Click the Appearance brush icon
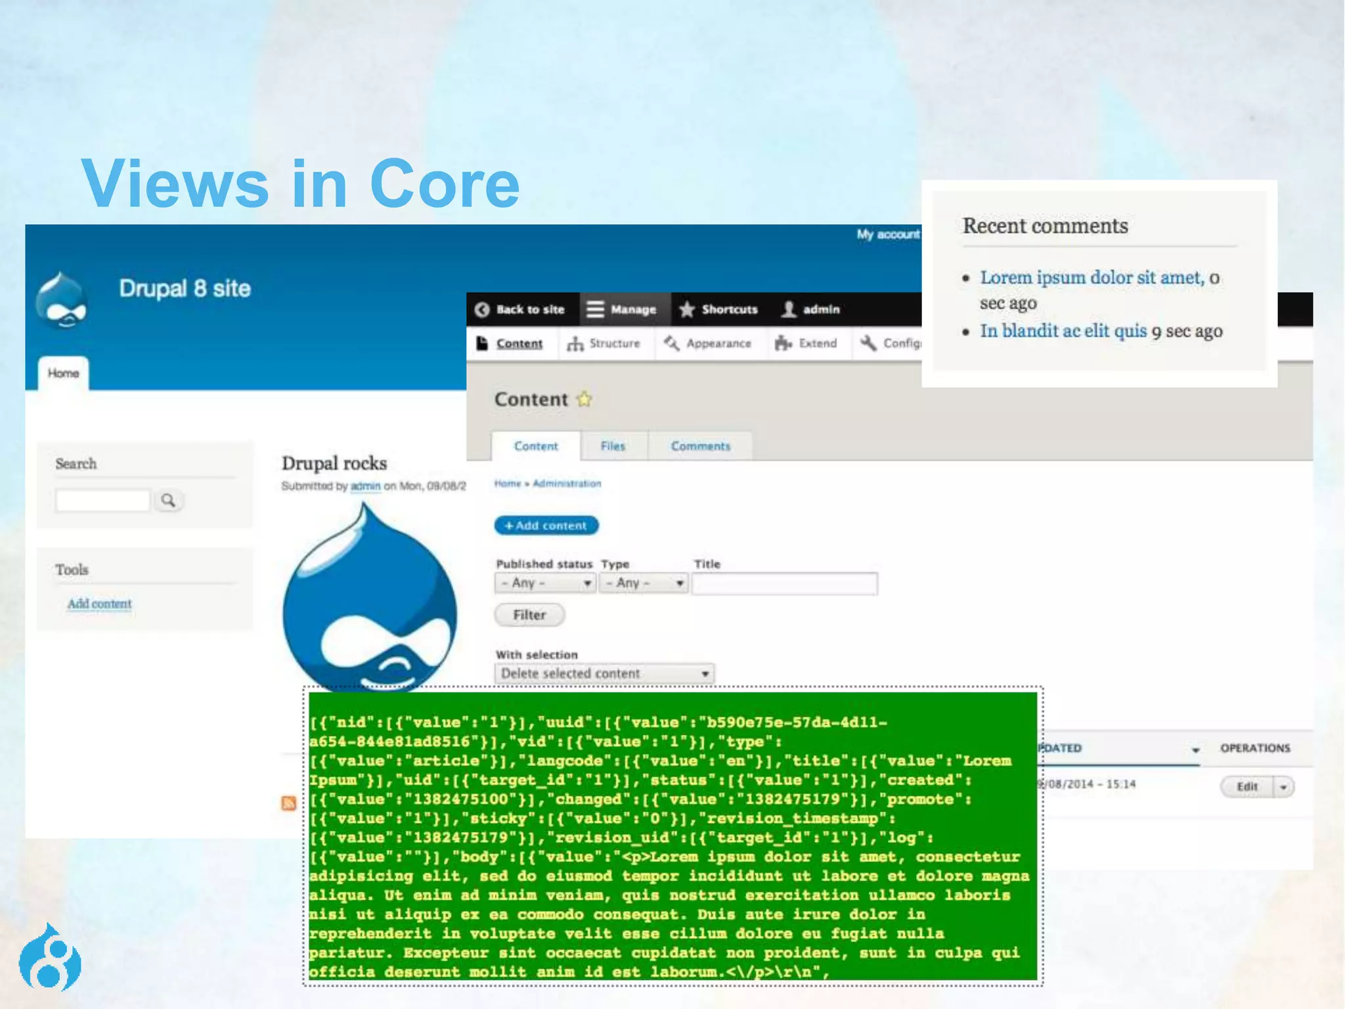The width and height of the screenshot is (1345, 1009). click(672, 343)
